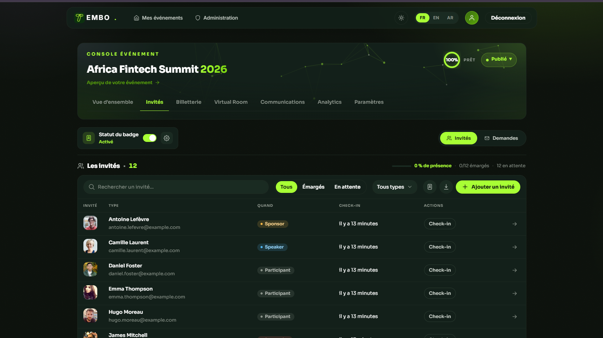The height and width of the screenshot is (338, 603).
Task: Expand the Publié status dropdown
Action: 499,60
